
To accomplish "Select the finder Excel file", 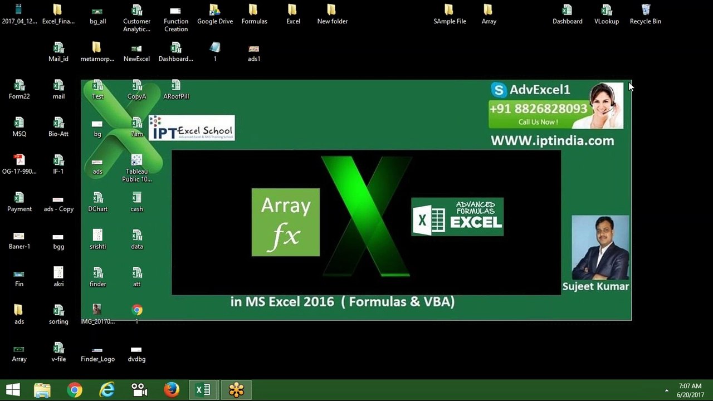I will tap(97, 277).
